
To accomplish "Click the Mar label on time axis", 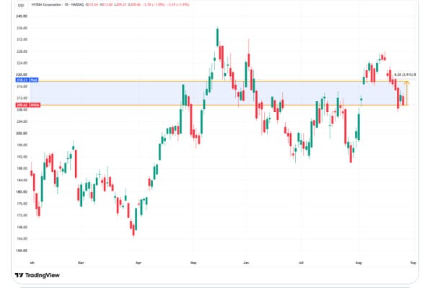I will pyautogui.click(x=81, y=263).
